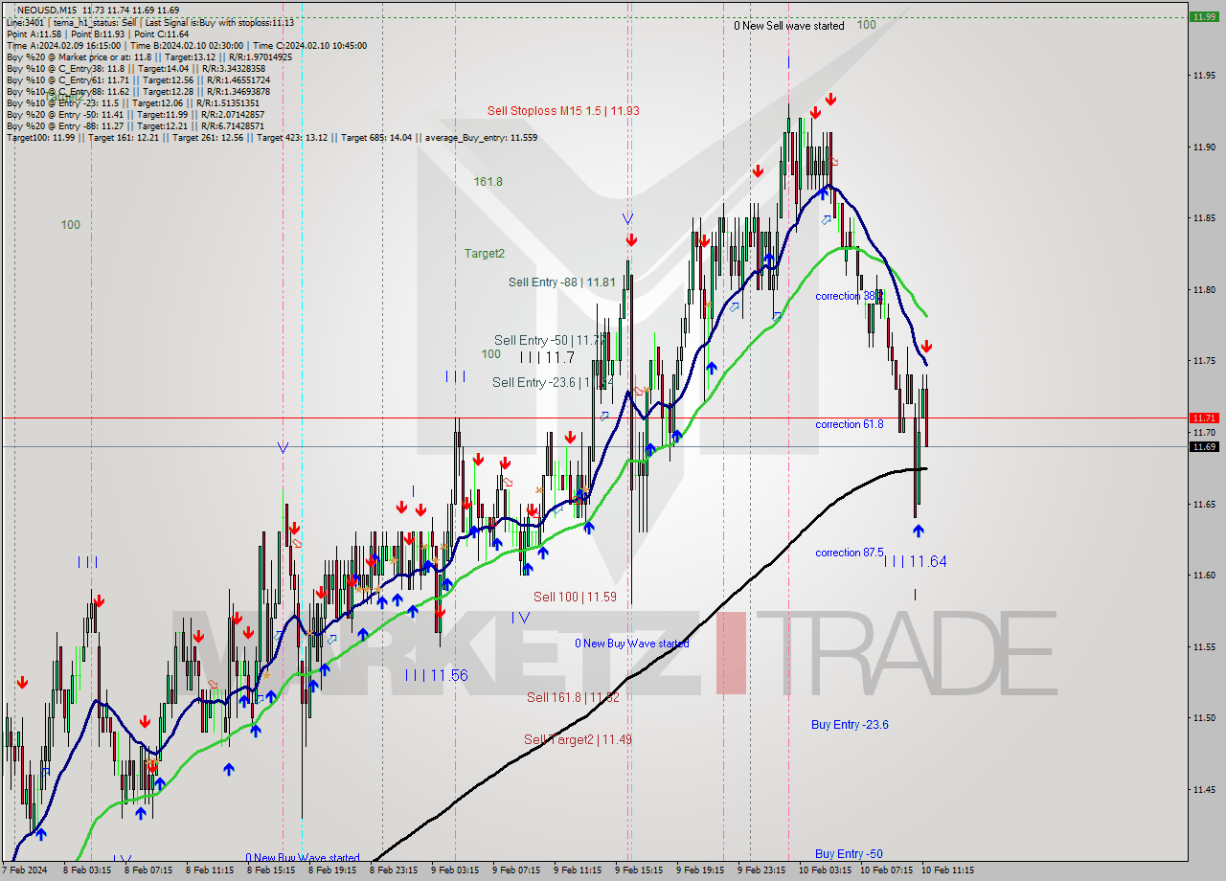The width and height of the screenshot is (1226, 881).
Task: Select the 11.85 price axis value
Action: pos(1204,217)
